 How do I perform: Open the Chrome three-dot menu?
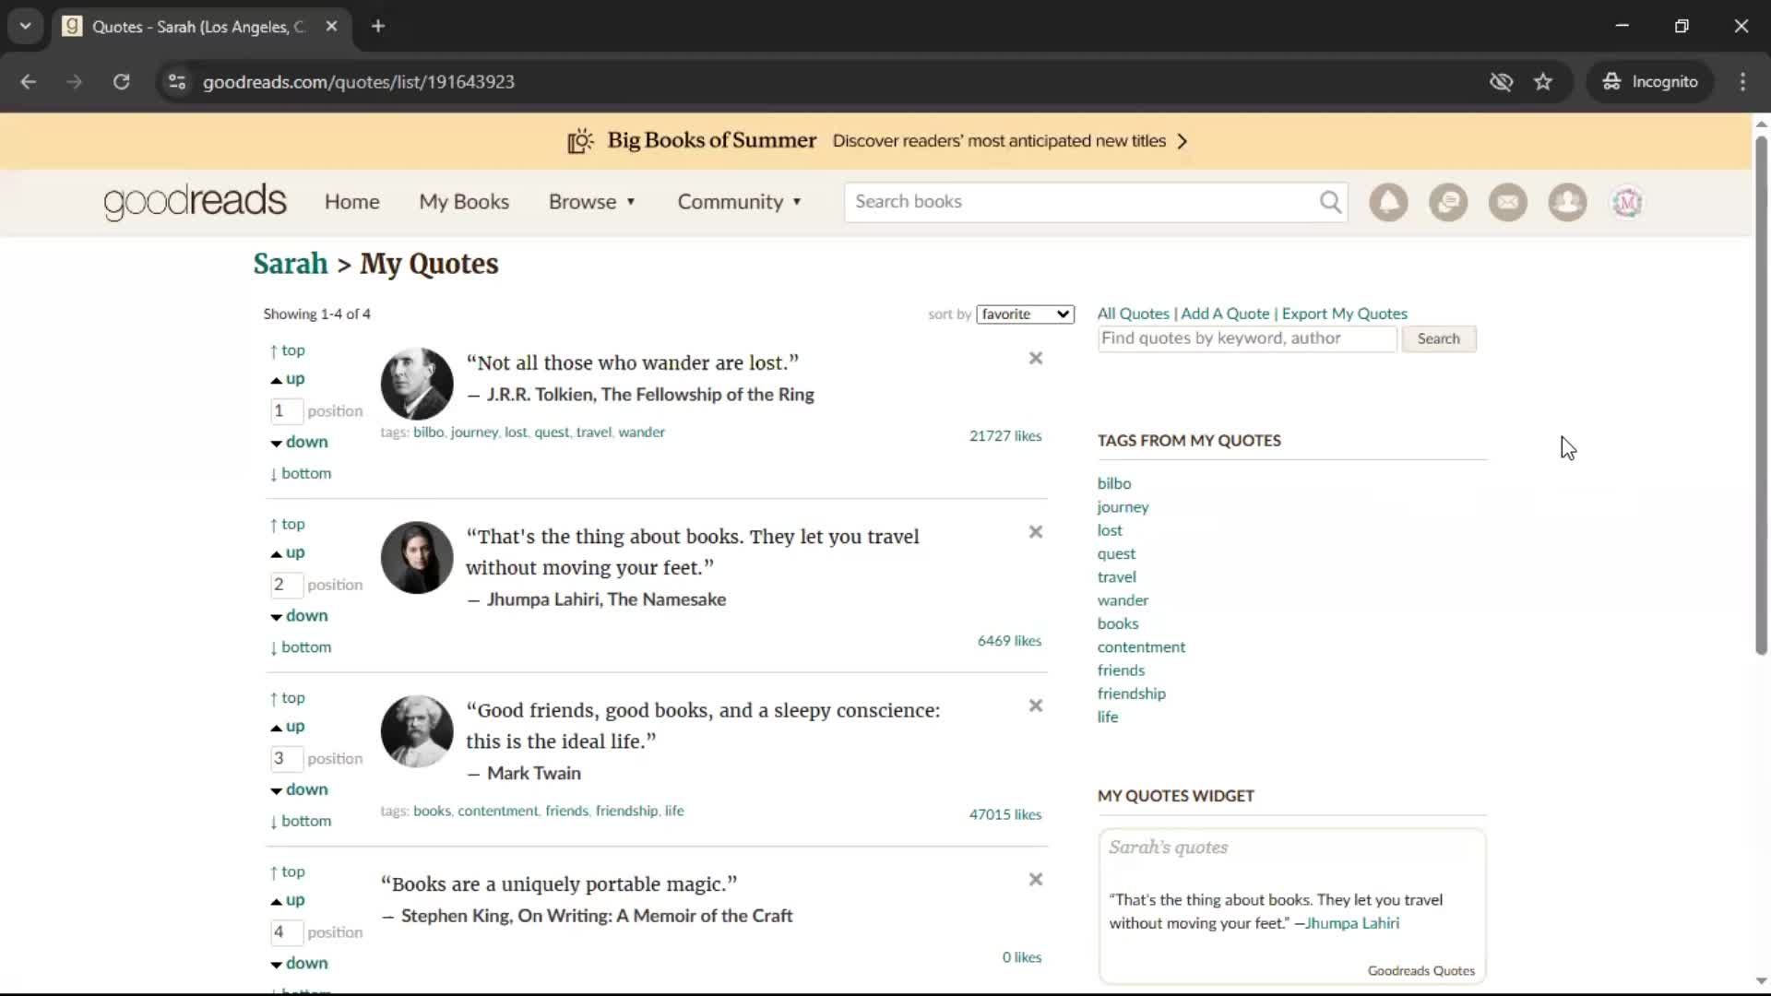[x=1742, y=82]
